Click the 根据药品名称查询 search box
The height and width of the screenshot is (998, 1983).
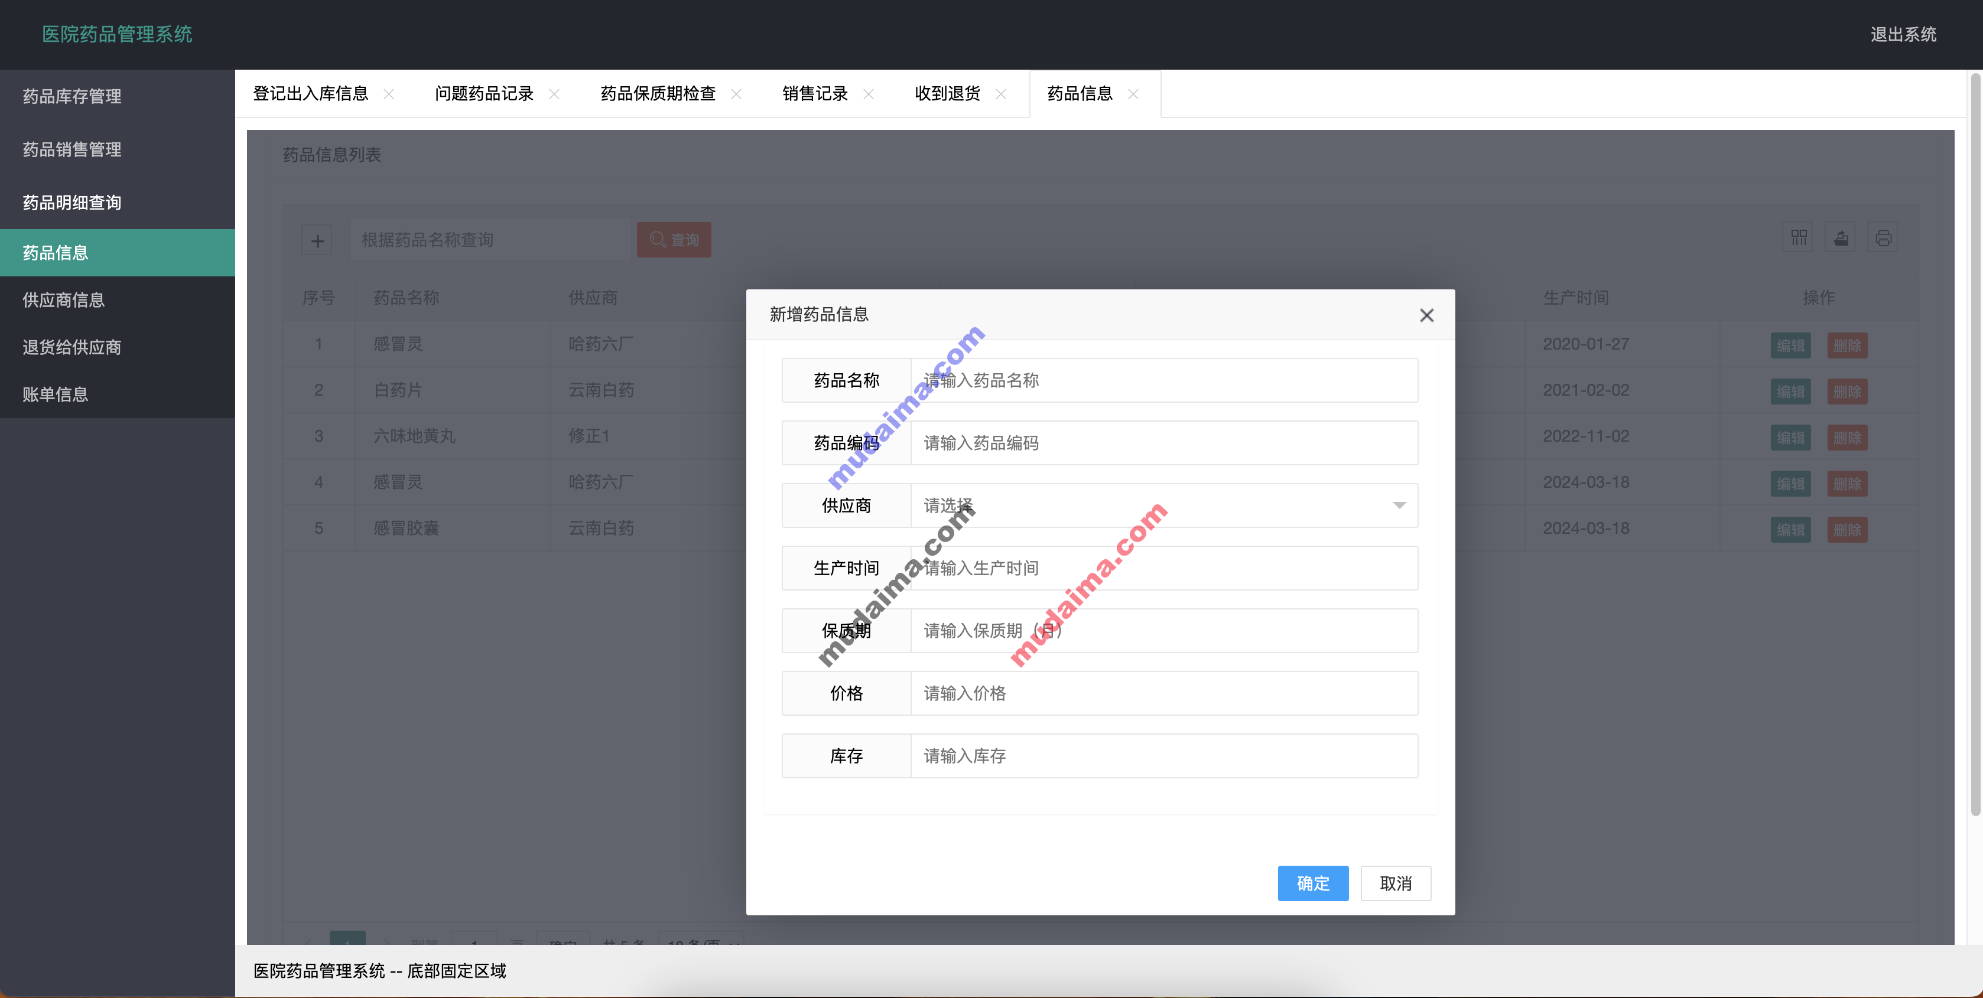click(490, 240)
